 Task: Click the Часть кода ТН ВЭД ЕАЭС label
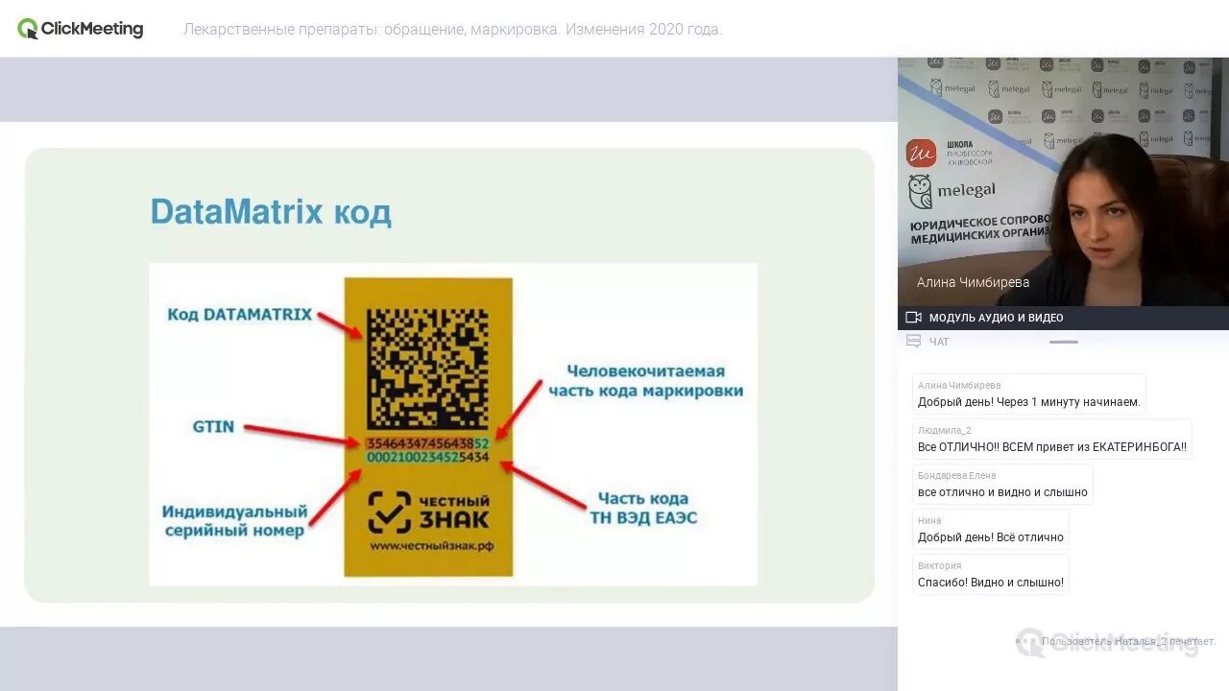pos(643,508)
